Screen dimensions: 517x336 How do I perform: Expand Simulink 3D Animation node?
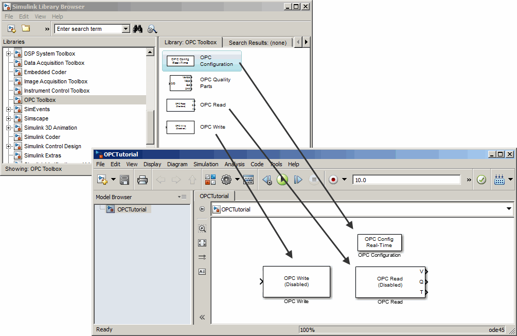tap(9, 128)
